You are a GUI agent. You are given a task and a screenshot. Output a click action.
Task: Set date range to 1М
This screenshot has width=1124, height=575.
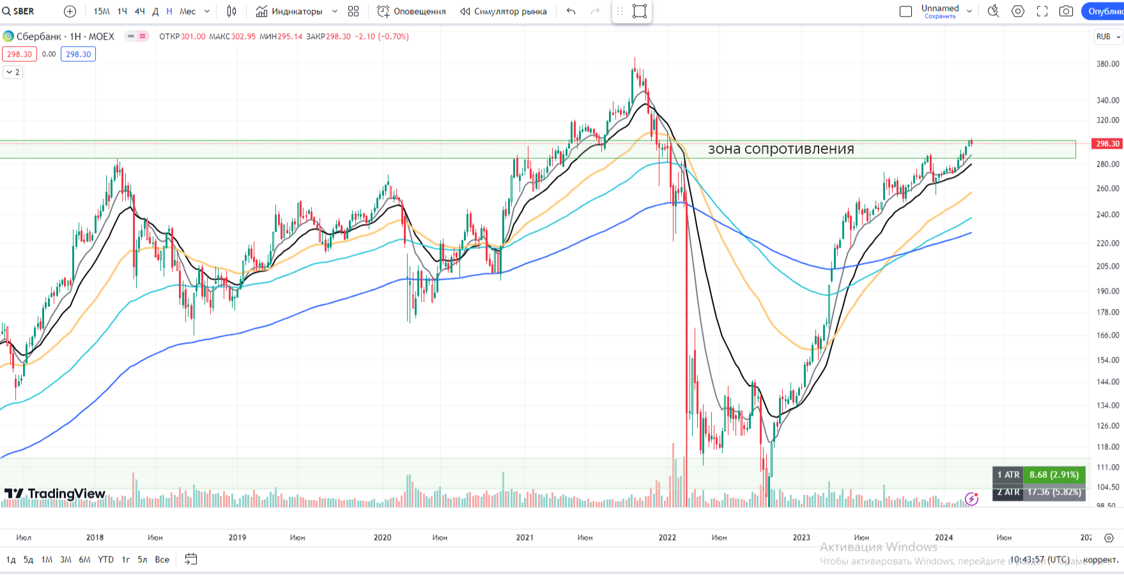[x=47, y=560]
